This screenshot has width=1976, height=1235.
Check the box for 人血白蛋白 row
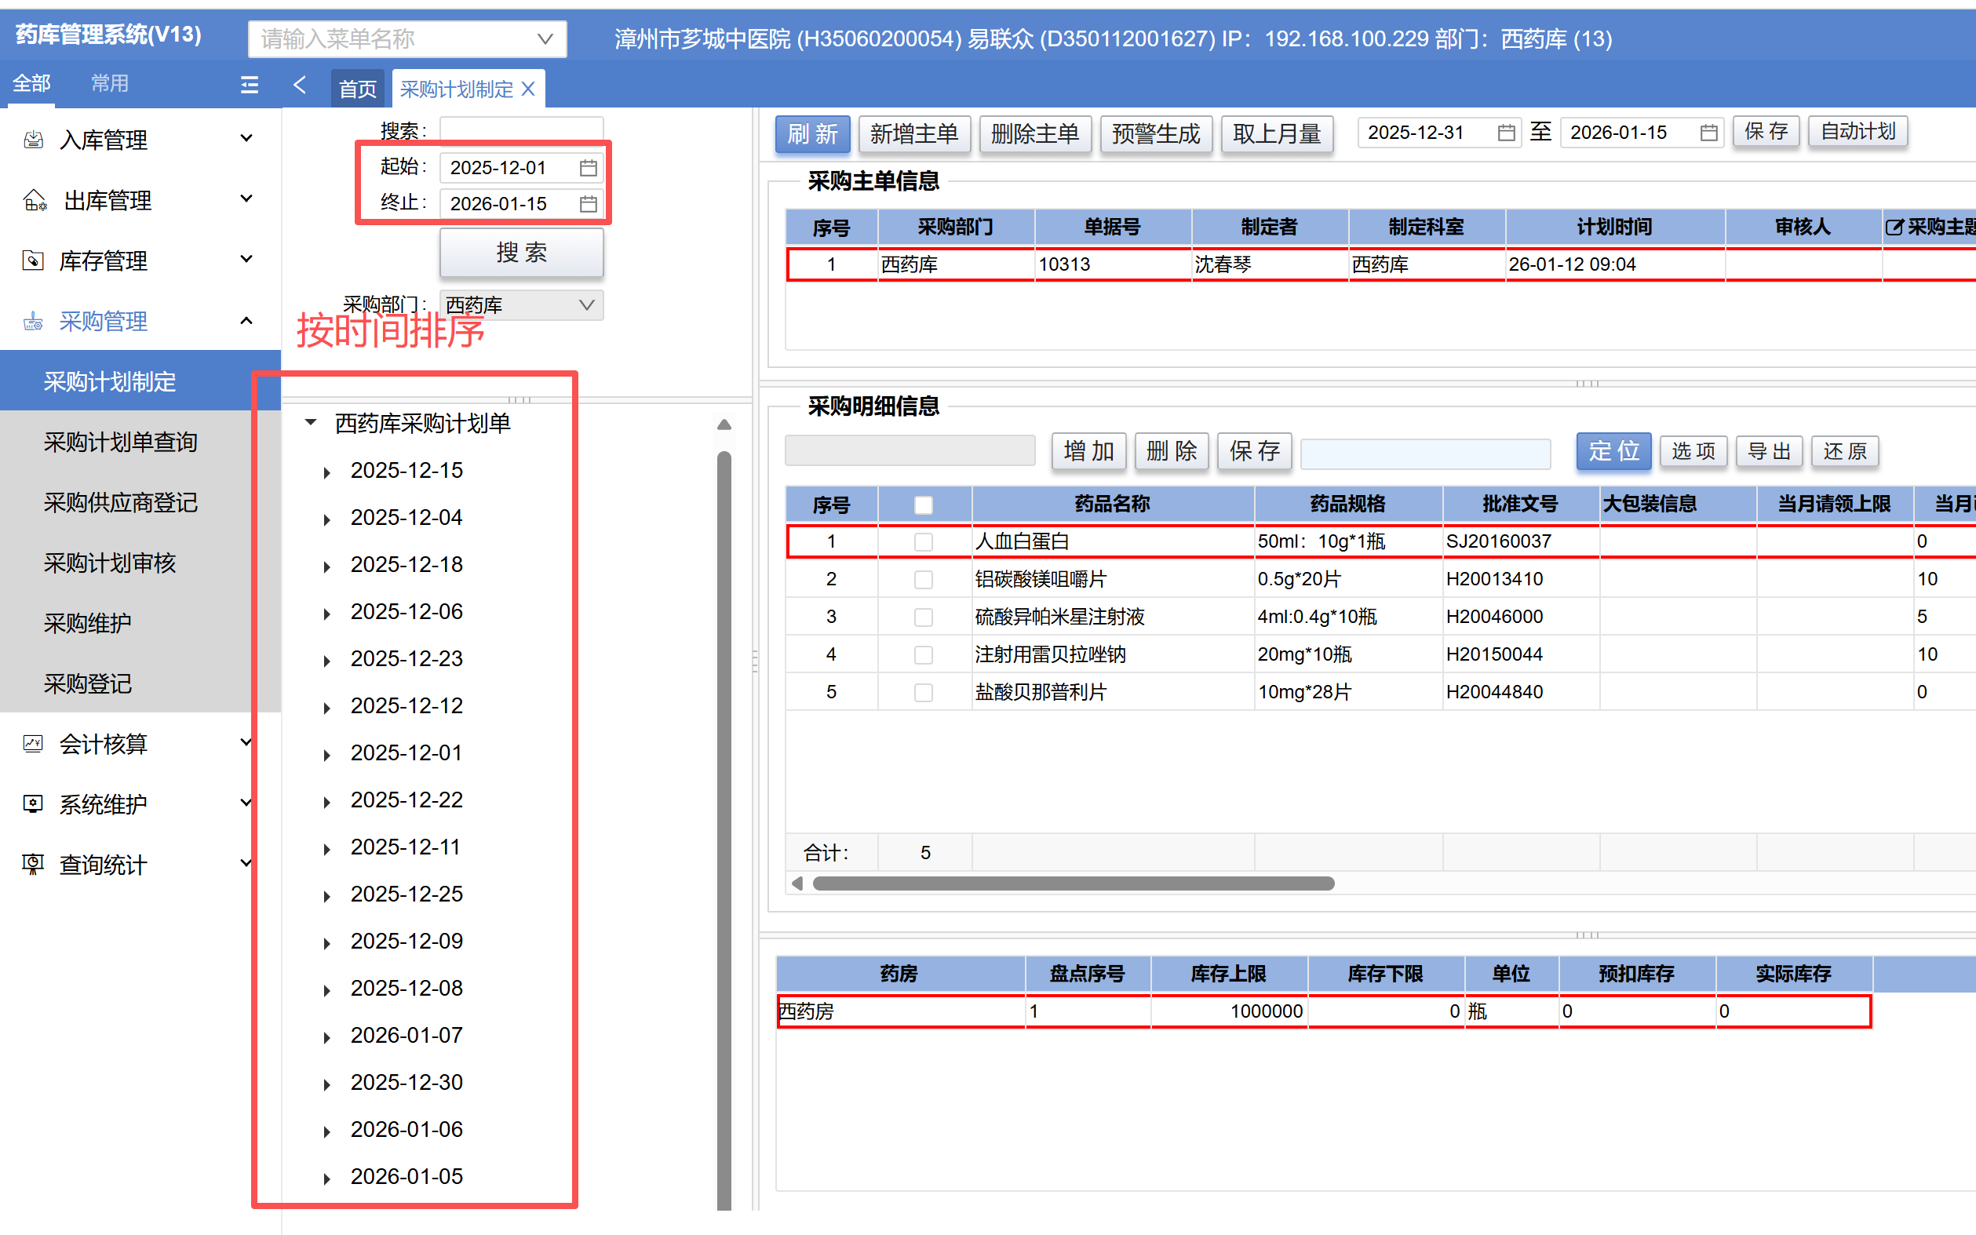[x=923, y=541]
